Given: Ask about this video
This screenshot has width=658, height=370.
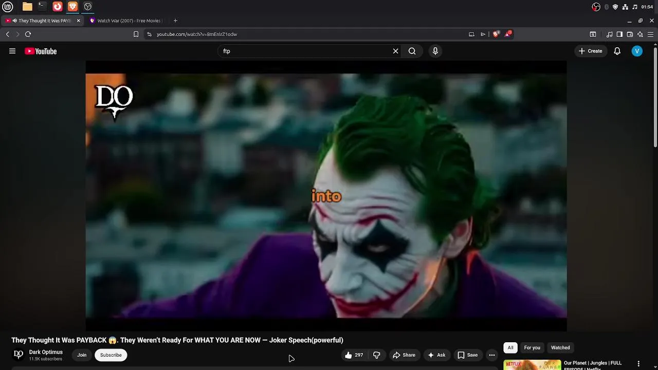Looking at the screenshot, I should (x=436, y=355).
